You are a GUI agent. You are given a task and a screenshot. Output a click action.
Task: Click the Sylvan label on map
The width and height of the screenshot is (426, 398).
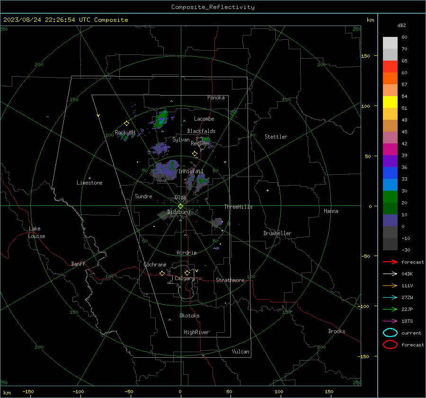181,140
